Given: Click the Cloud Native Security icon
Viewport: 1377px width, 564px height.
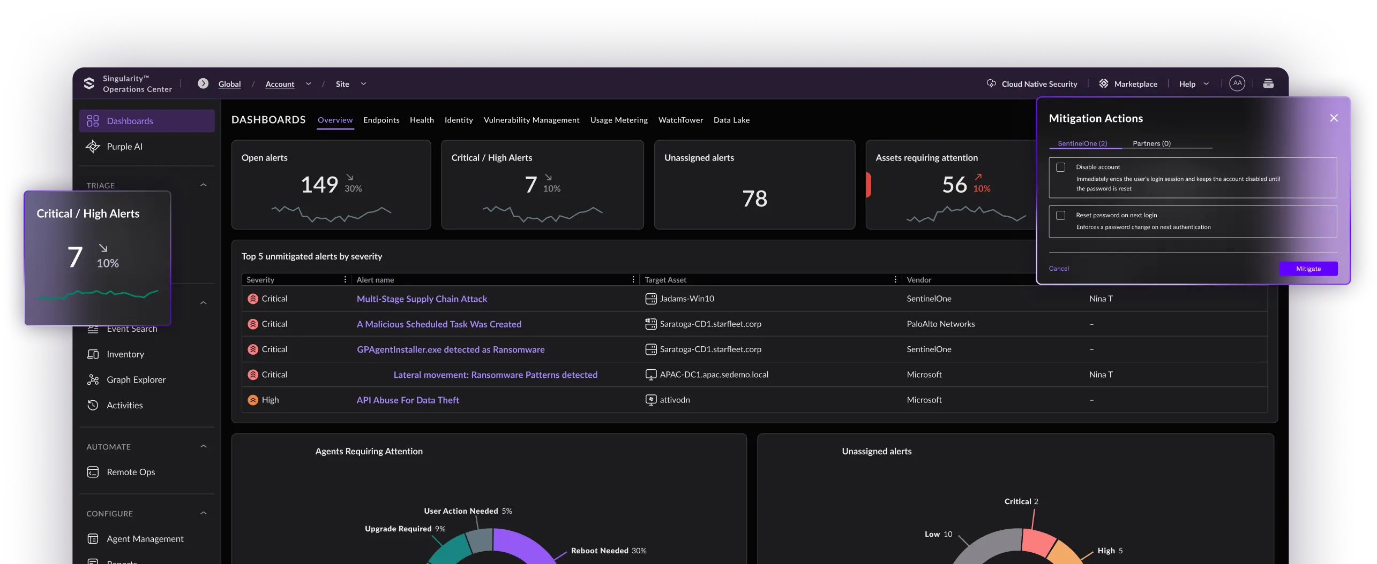Looking at the screenshot, I should (x=991, y=83).
